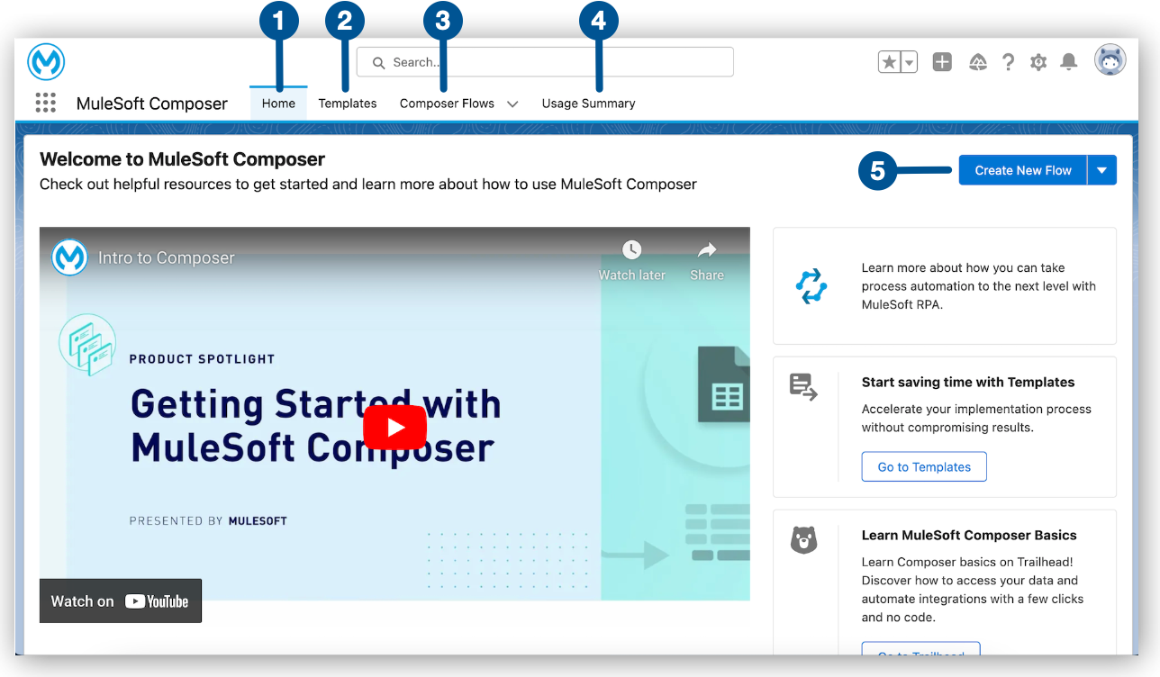Viewport: 1160px width, 677px height.
Task: Click the Watch Later clock icon
Action: coord(631,250)
